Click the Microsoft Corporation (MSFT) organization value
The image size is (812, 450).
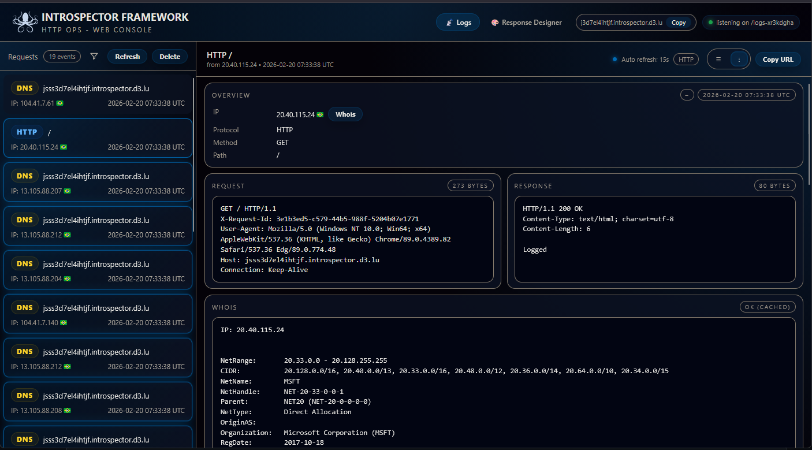[x=340, y=433]
